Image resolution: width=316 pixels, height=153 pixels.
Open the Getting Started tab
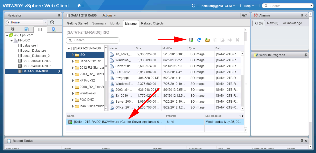tap(78, 23)
